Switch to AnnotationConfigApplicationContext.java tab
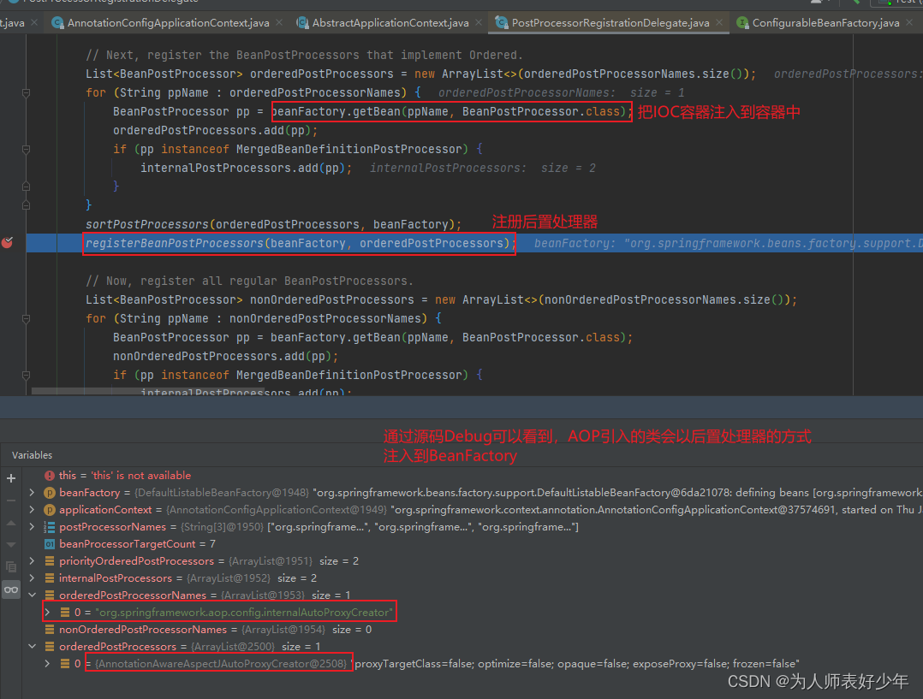Viewport: 923px width, 699px height. (x=168, y=23)
